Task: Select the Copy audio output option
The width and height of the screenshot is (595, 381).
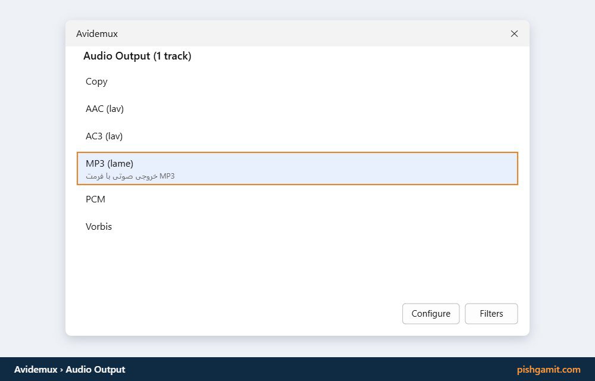Action: point(297,82)
